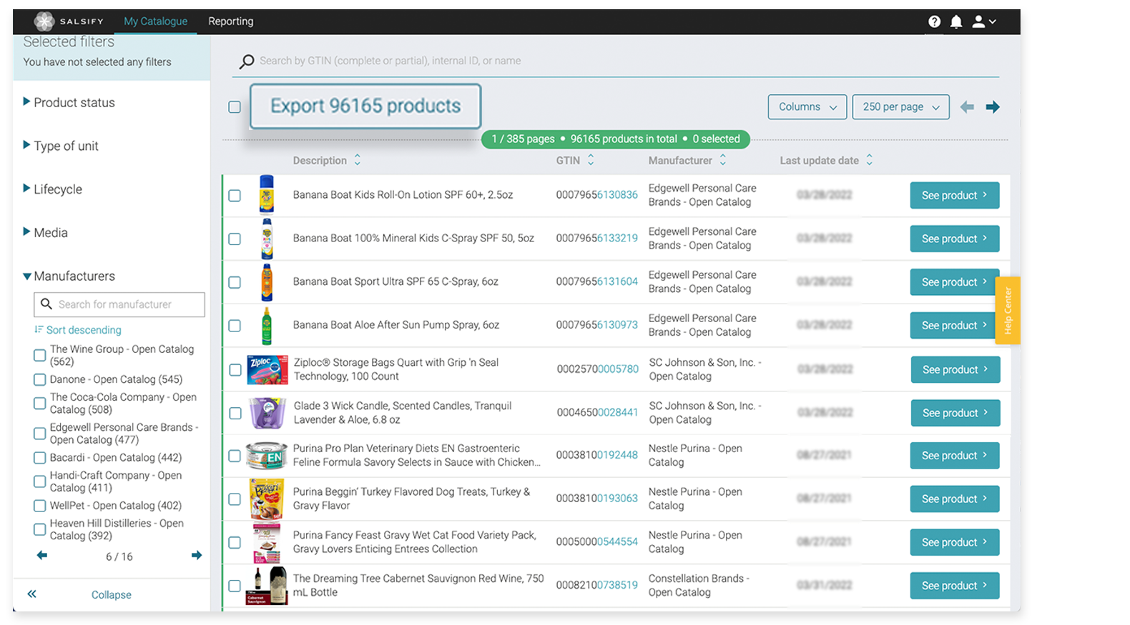This screenshot has height=625, width=1130.
Task: Click the help question mark icon
Action: (934, 21)
